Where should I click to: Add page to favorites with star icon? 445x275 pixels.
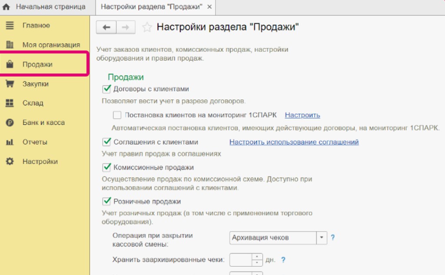[x=147, y=27]
